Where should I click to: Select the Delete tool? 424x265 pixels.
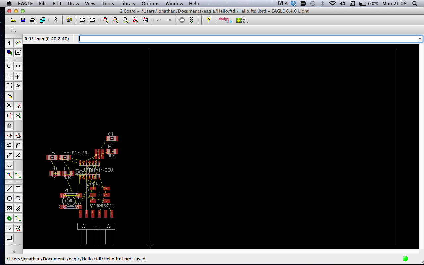coord(9,106)
